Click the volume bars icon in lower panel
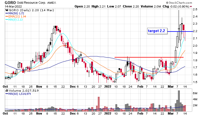The height and width of the screenshot is (116, 202). (x=7, y=91)
